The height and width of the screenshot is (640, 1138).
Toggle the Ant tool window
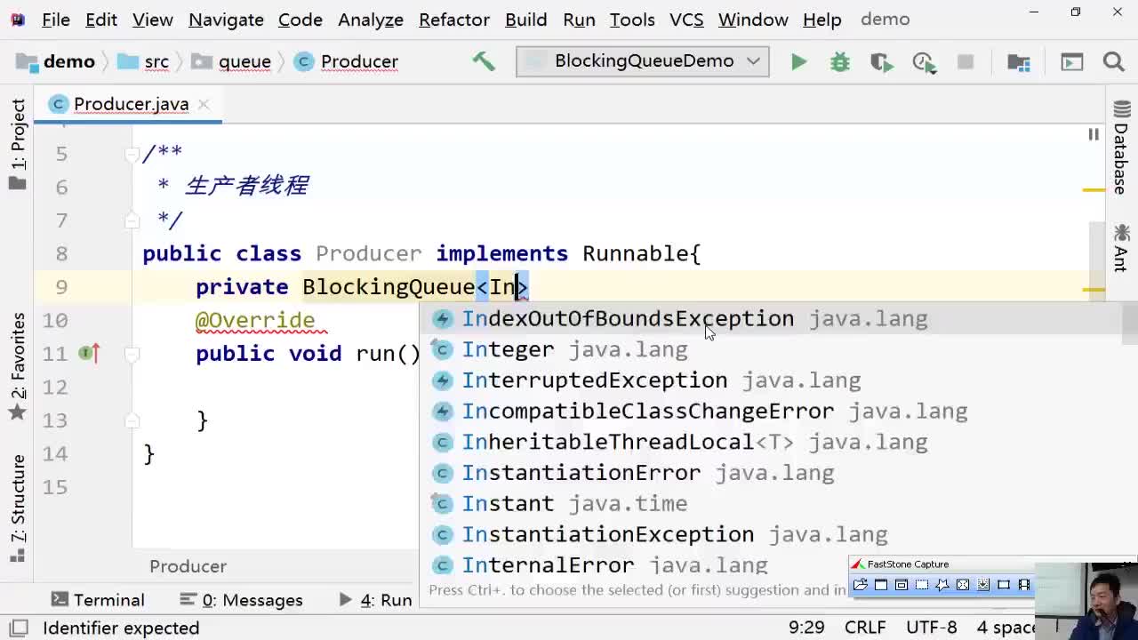pyautogui.click(x=1120, y=249)
